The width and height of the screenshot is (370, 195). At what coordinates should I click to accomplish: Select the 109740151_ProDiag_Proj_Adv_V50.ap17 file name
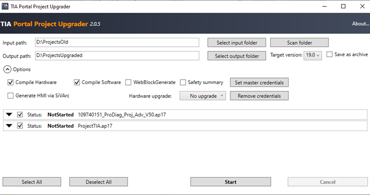click(122, 115)
